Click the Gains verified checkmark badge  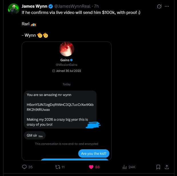tap(71, 60)
